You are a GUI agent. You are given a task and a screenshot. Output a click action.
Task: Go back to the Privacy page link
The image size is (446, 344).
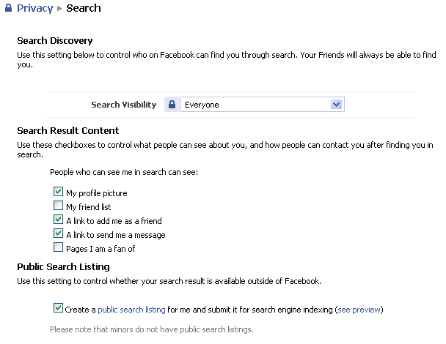tap(34, 8)
